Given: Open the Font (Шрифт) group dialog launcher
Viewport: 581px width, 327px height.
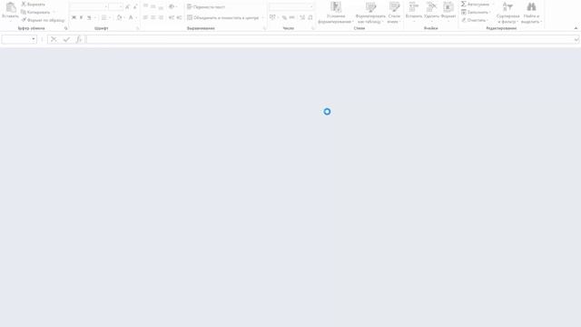Looking at the screenshot, I should tap(137, 28).
